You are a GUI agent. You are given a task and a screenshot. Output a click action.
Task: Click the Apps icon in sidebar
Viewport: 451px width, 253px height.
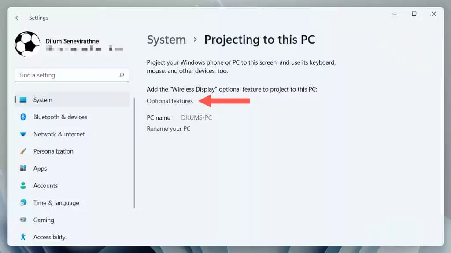[23, 168]
